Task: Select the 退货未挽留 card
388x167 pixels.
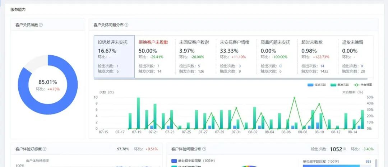Action: [x=356, y=56]
